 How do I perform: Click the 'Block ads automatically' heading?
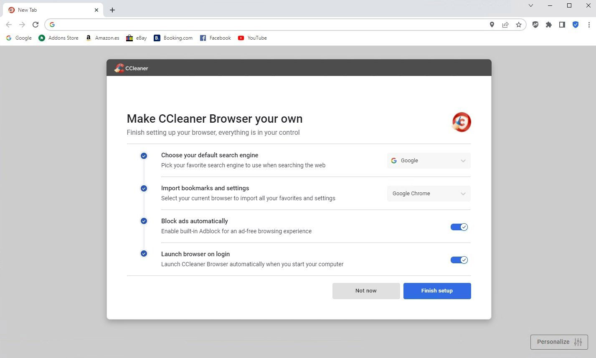coord(195,221)
